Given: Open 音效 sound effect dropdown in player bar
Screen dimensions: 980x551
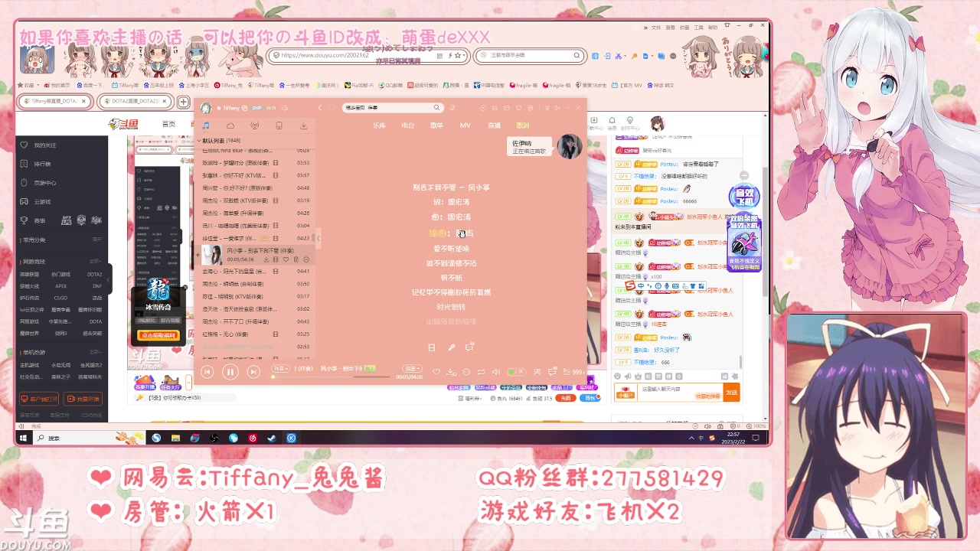Looking at the screenshot, I should point(281,368).
